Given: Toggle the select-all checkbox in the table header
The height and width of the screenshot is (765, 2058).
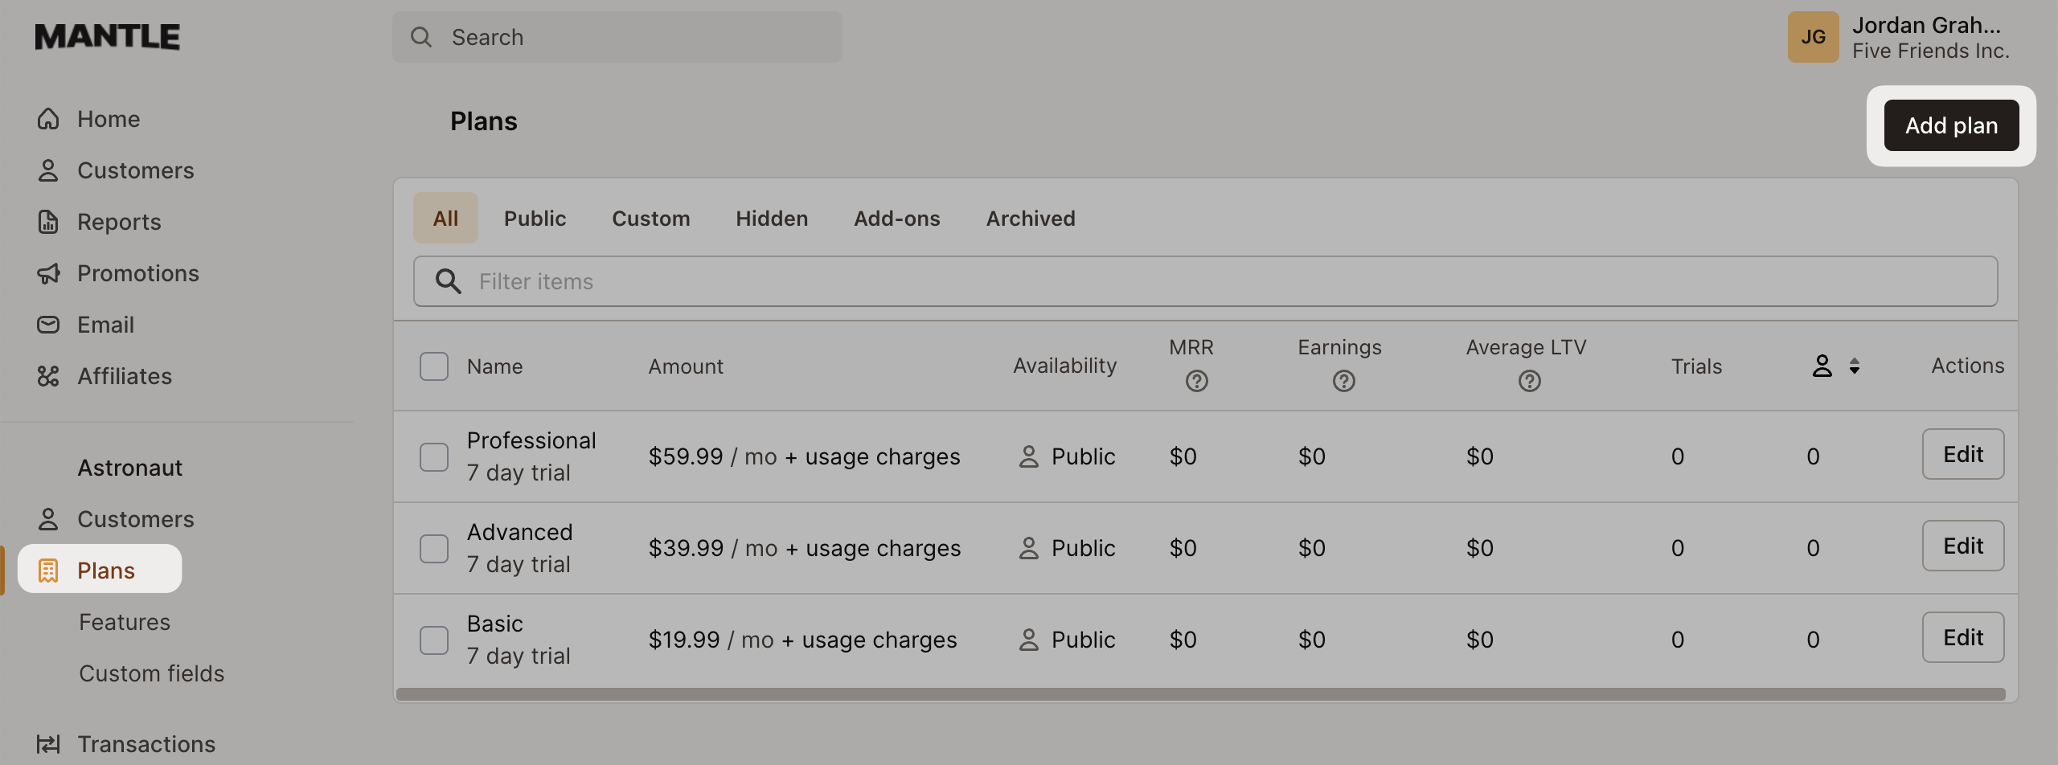Looking at the screenshot, I should click(x=433, y=366).
